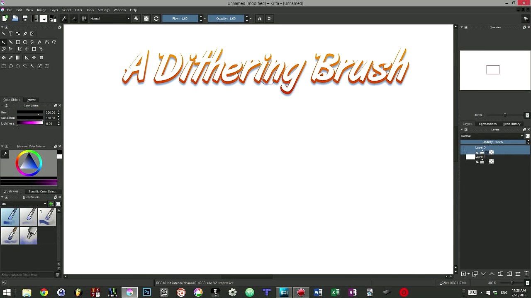Reload the original brush preset

point(156,18)
